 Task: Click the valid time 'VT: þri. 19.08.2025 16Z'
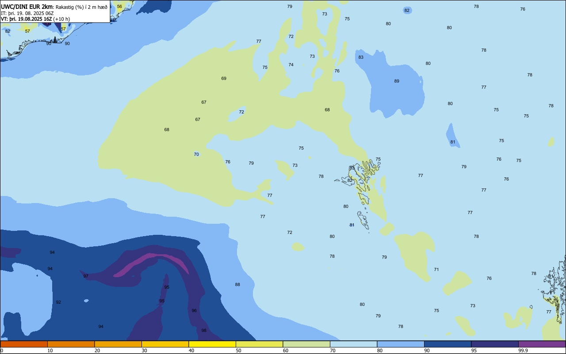coord(26,19)
